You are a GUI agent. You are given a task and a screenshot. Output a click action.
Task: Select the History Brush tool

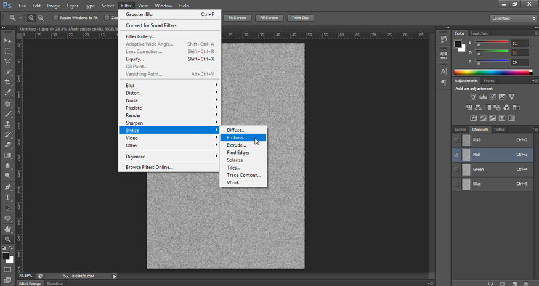click(x=7, y=134)
